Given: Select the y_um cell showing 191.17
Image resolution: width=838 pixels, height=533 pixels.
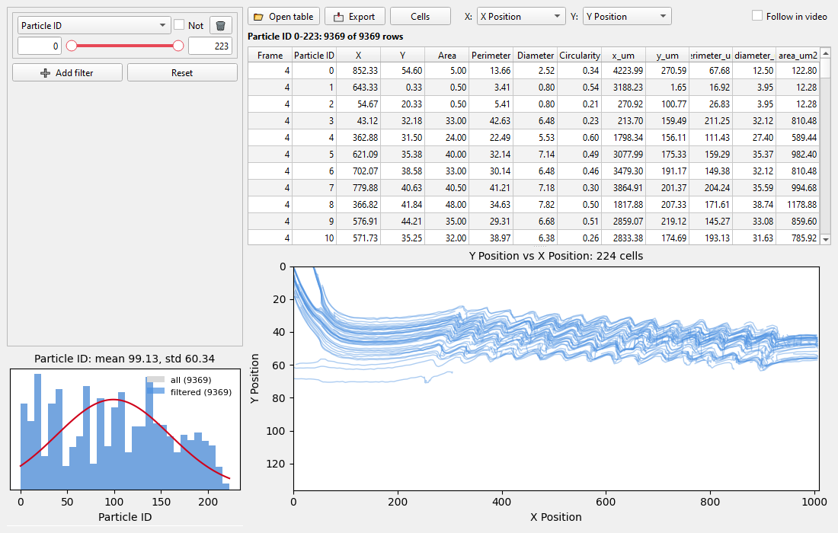Looking at the screenshot, I should (x=668, y=171).
